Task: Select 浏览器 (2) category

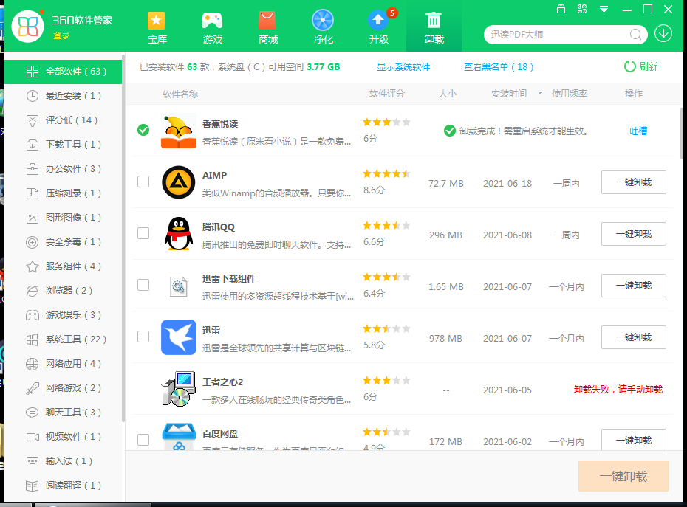Action: click(x=63, y=291)
